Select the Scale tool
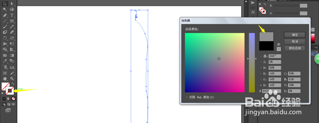 12,38
